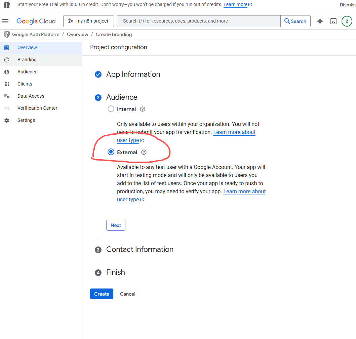Click the blue Create button
The height and width of the screenshot is (339, 356).
(102, 294)
